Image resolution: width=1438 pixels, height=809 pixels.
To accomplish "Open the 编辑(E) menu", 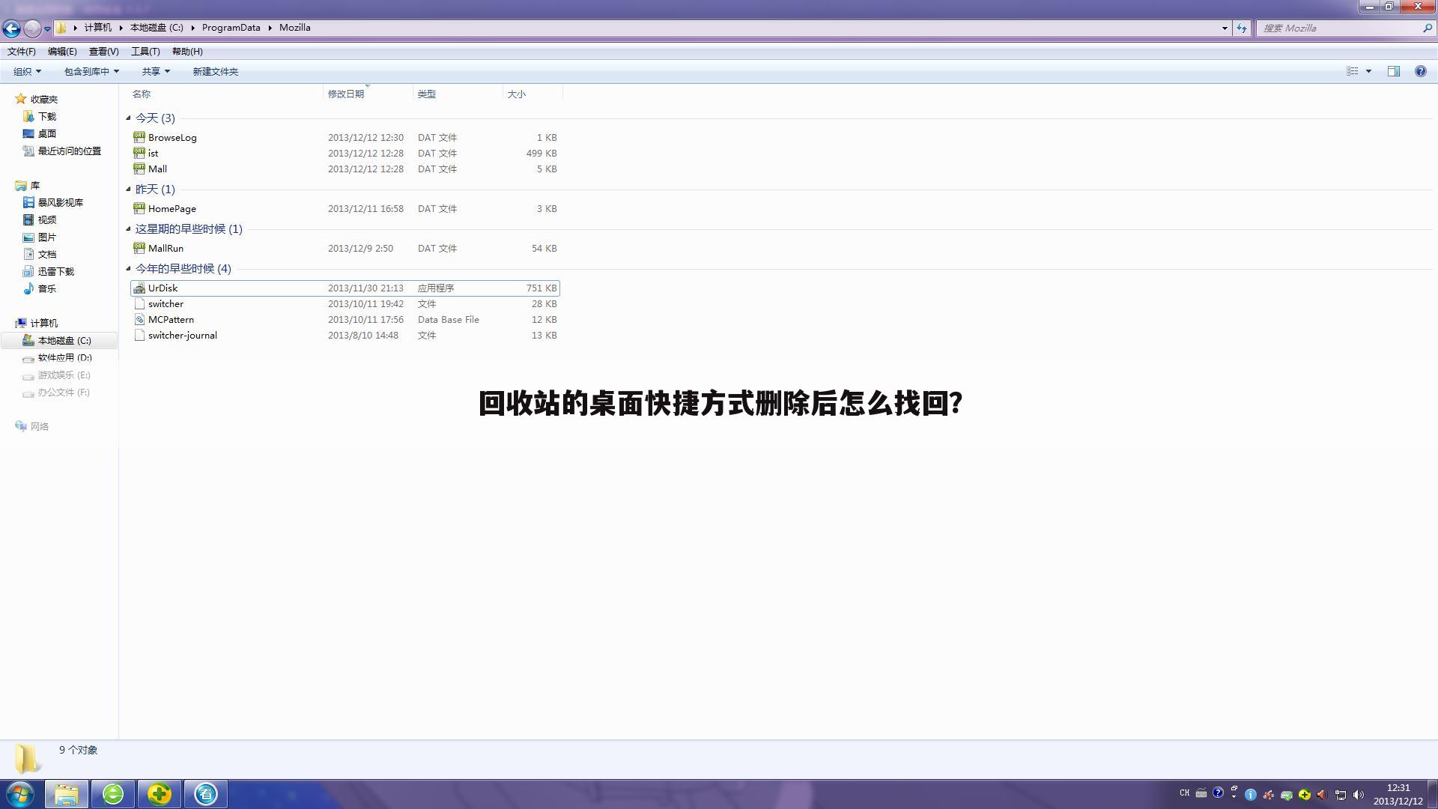I will pos(62,52).
